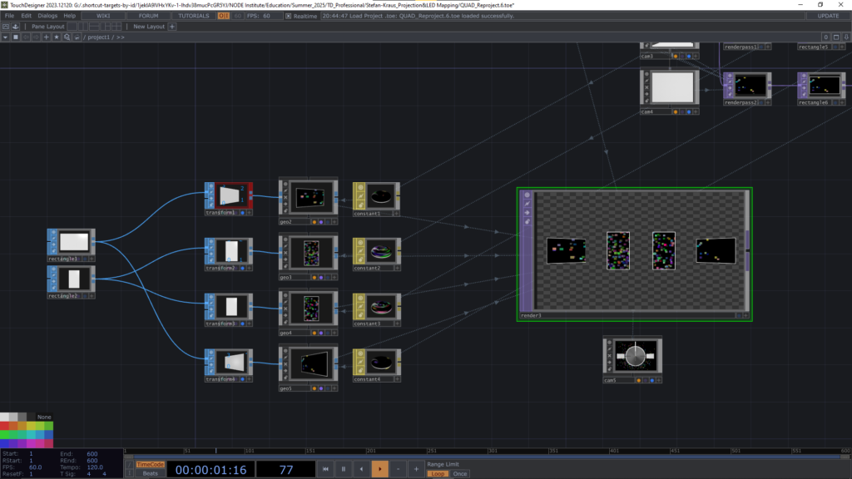852x479 pixels.
Task: Select the top-bottom split pane layout icon
Action: coord(95,26)
